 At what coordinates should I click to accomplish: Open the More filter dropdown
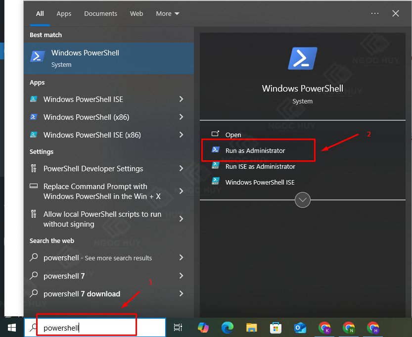tap(167, 14)
